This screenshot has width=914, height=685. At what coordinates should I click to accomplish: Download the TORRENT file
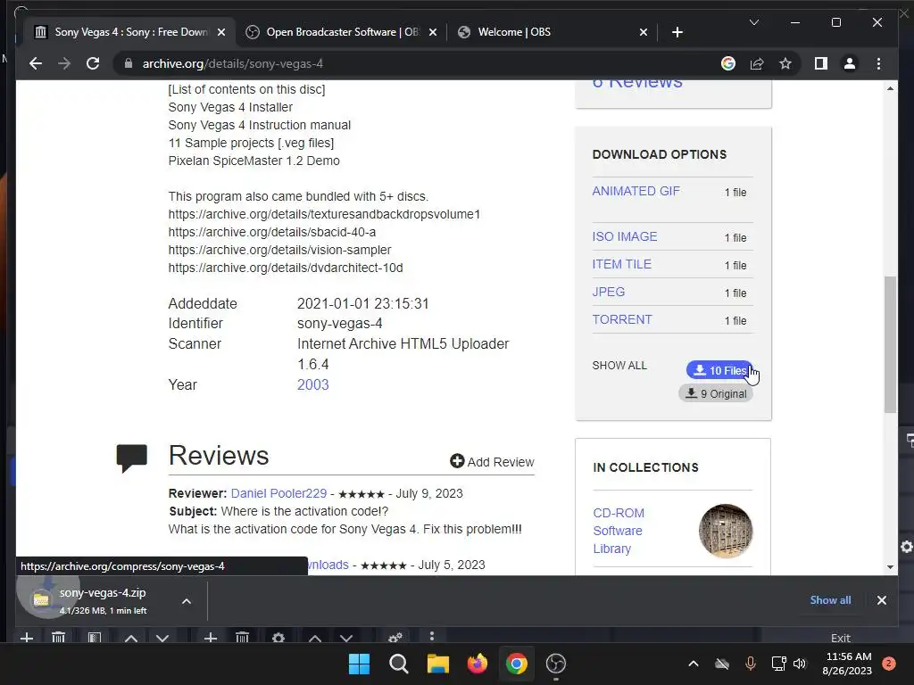(622, 319)
